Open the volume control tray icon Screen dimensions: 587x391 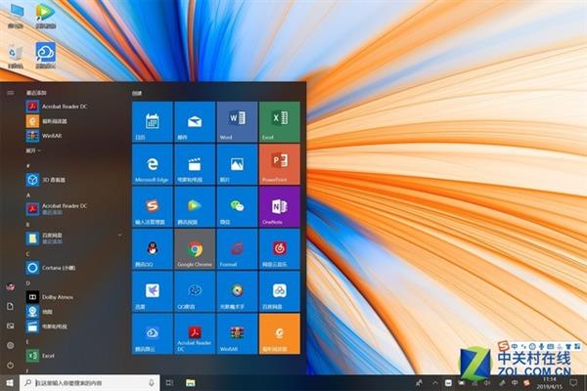pos(487,383)
